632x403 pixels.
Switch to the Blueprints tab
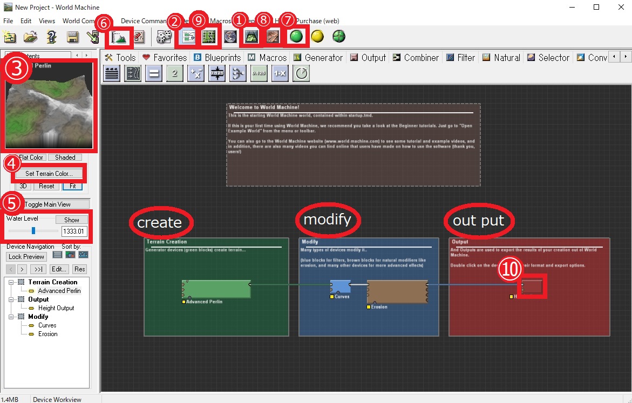[218, 58]
